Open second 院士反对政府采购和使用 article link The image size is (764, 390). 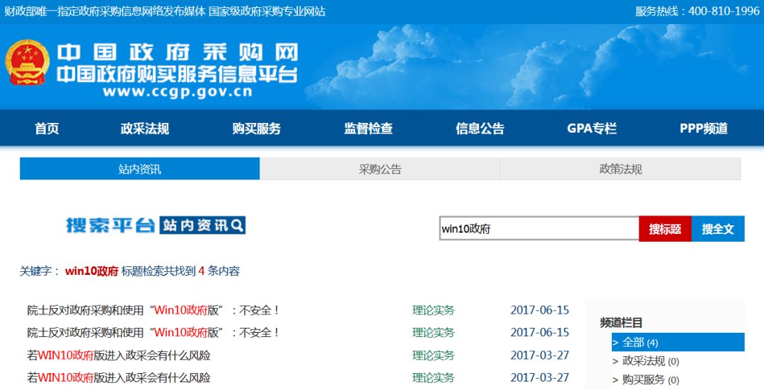tap(154, 333)
